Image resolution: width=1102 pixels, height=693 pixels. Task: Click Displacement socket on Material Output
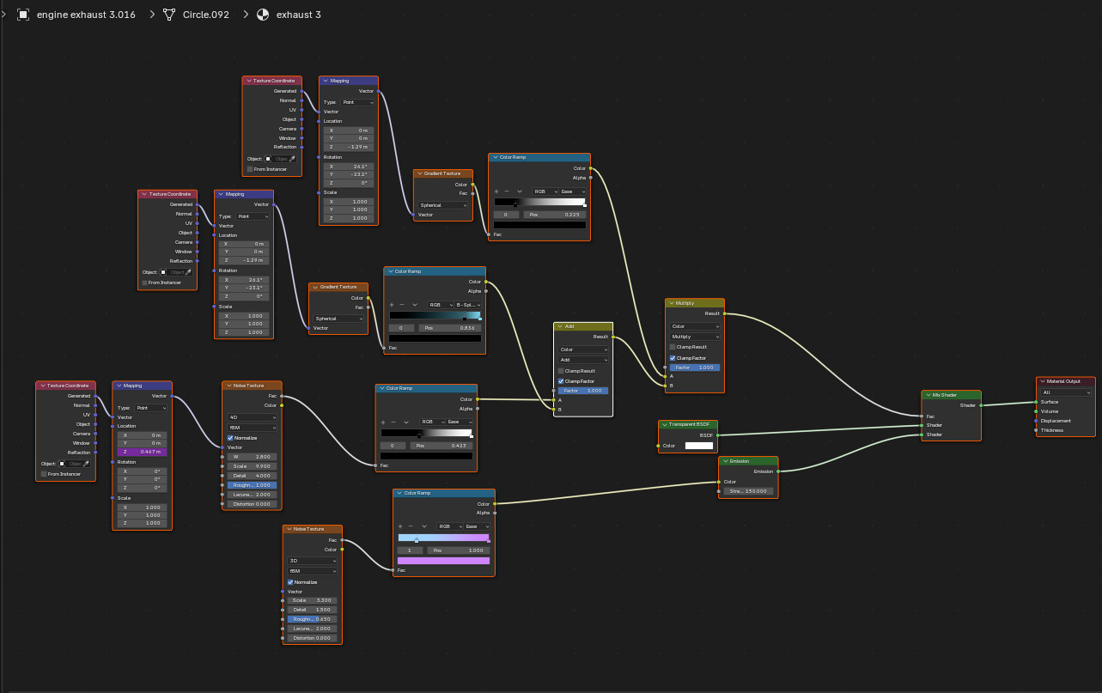tap(1037, 421)
